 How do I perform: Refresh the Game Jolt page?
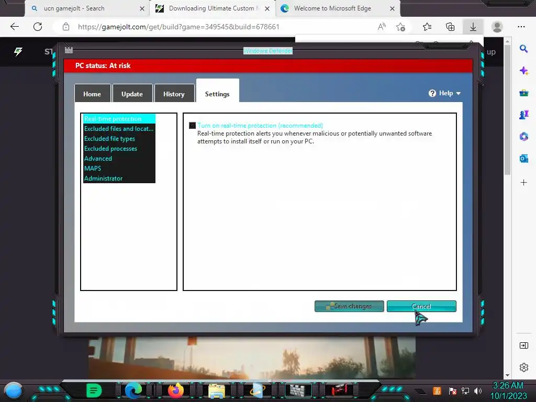coord(38,27)
